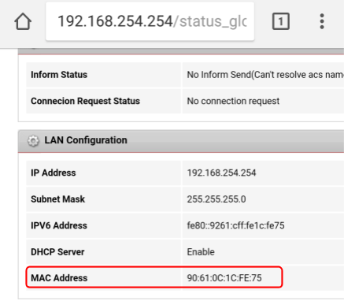Viewport: 344px width, 301px height.
Task: Open the tab switcher showing 1 tab
Action: coord(281,21)
